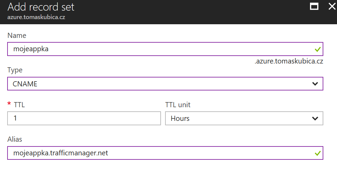
Task: Close the Add record set blade
Action: click(x=333, y=6)
